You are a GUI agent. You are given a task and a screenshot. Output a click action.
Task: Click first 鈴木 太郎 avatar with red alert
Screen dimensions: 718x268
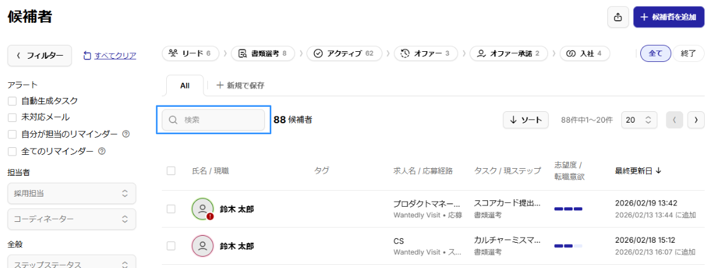point(202,209)
